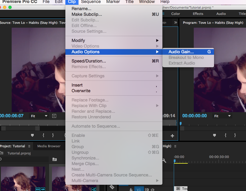This screenshot has height=191, width=246.
Task: Add a marker in the Source monitor
Action: coord(32,135)
